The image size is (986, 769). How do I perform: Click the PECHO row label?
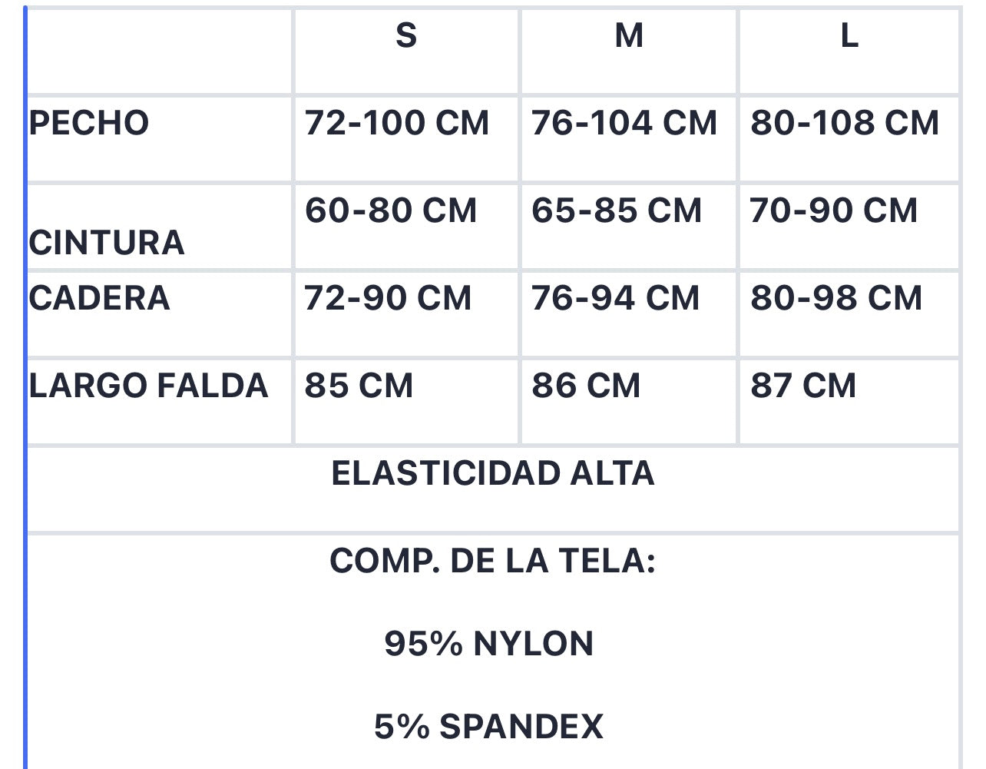pos(89,123)
